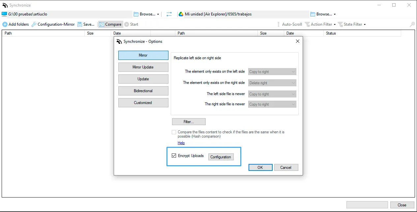Image resolution: width=417 pixels, height=212 pixels.
Task: Open 'left side file is newer' dropdown
Action: click(272, 94)
